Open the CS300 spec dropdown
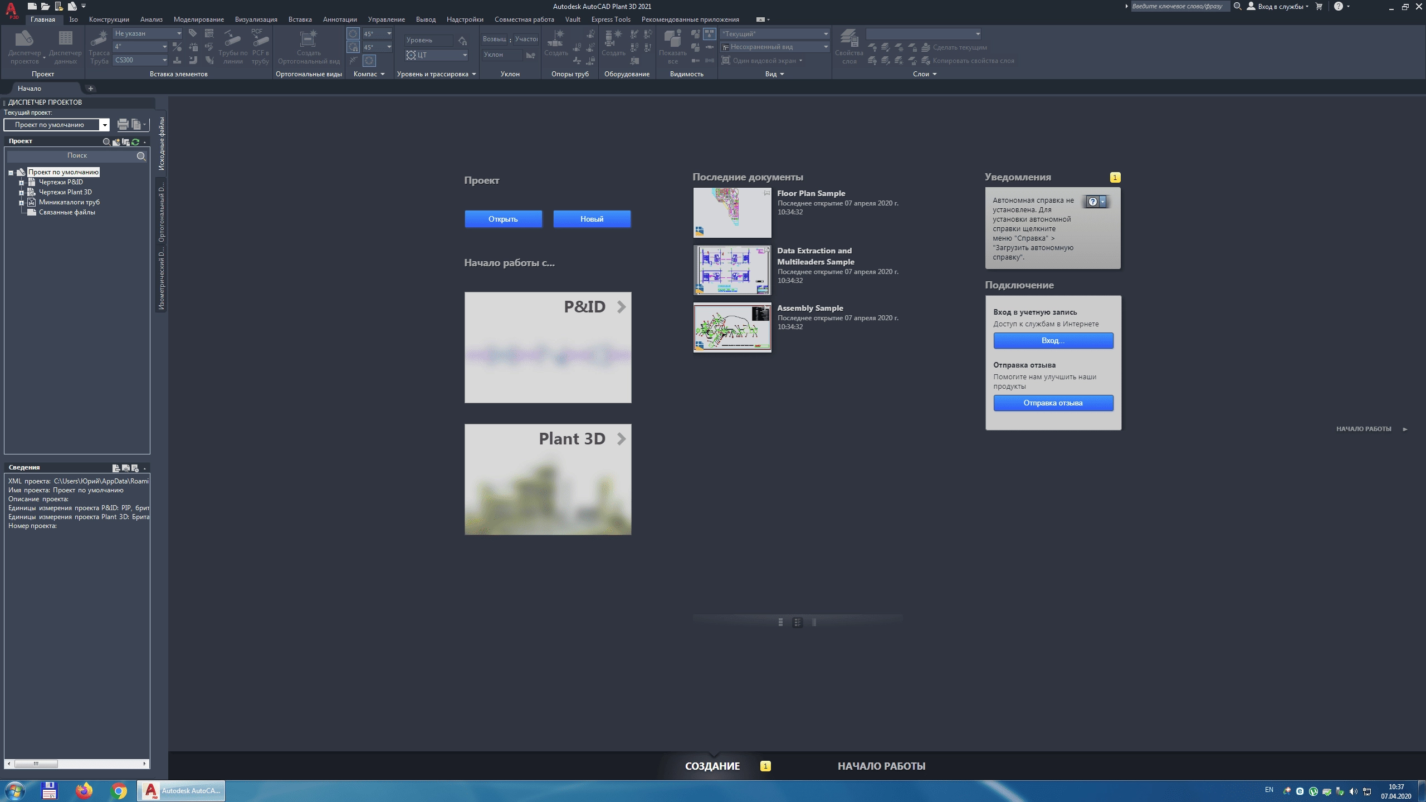This screenshot has height=802, width=1426. [140, 60]
